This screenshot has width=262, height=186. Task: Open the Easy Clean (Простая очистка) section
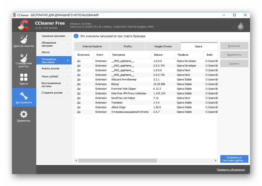click(24, 41)
